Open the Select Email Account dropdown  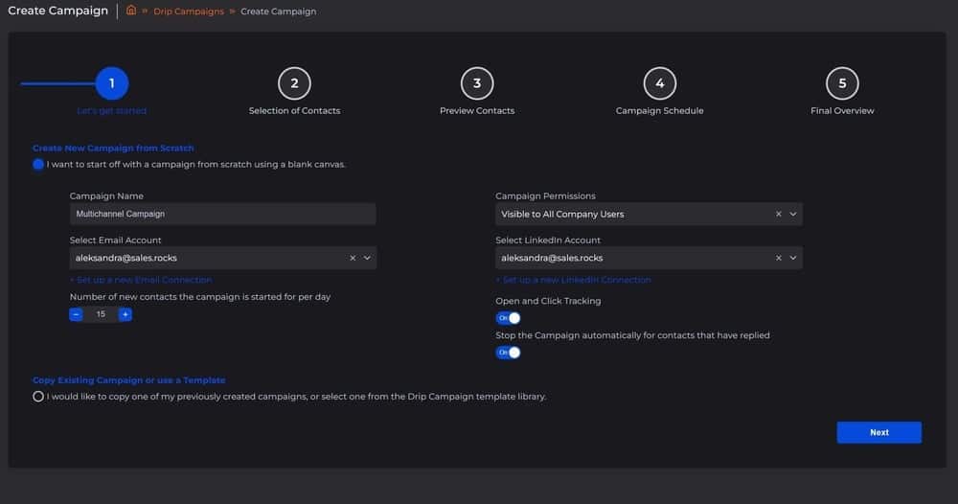coord(367,258)
